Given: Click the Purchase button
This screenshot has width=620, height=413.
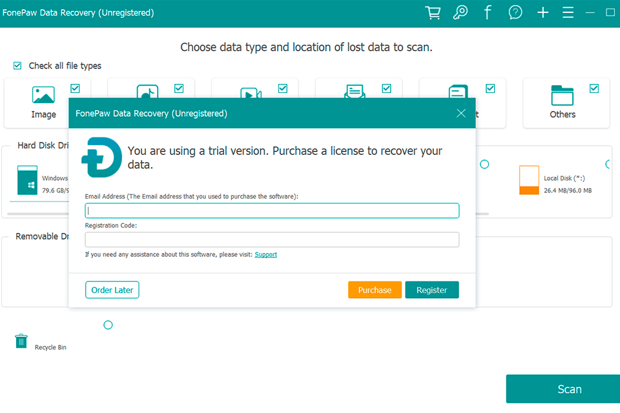Looking at the screenshot, I should pyautogui.click(x=375, y=290).
